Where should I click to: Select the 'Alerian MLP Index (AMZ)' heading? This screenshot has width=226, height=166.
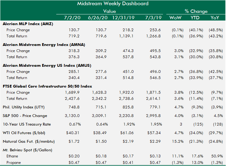(28, 24)
